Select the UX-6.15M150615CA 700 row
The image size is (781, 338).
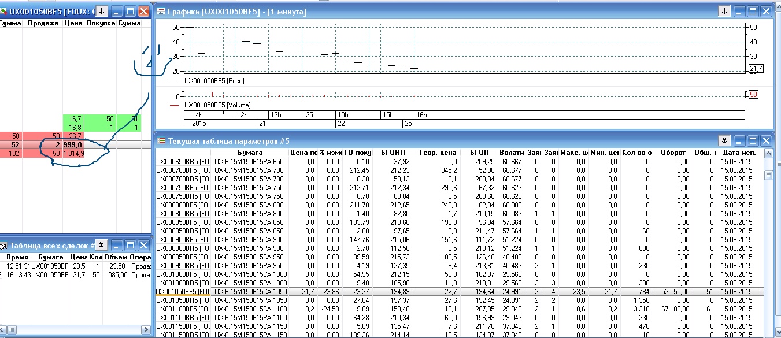click(458, 170)
